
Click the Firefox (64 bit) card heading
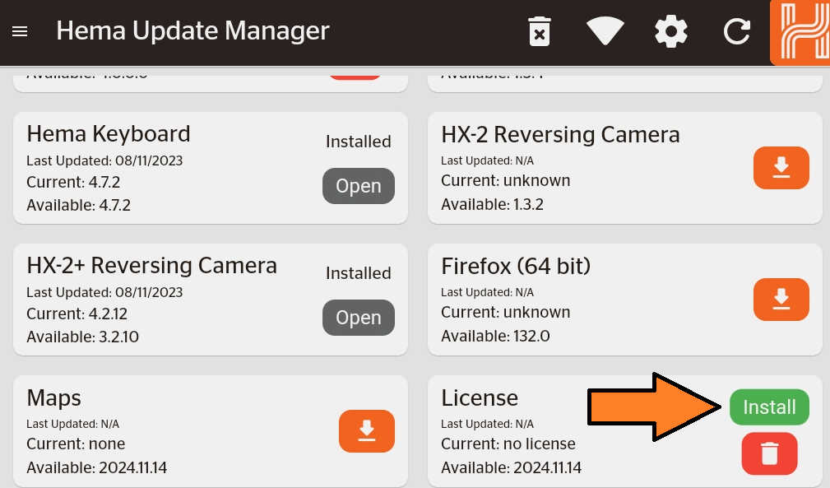point(516,267)
